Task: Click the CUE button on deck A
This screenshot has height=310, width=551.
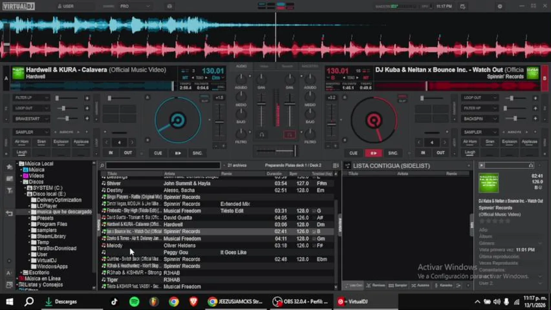Action: (158, 153)
